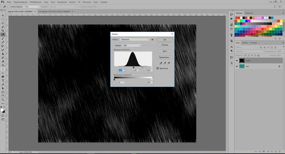Screen dimensions: 285x154
Task: Open the Набор preset dropdown
Action: click(135, 40)
